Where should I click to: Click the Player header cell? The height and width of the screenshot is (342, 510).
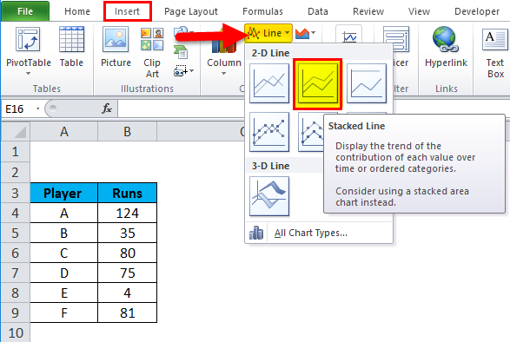pyautogui.click(x=63, y=193)
